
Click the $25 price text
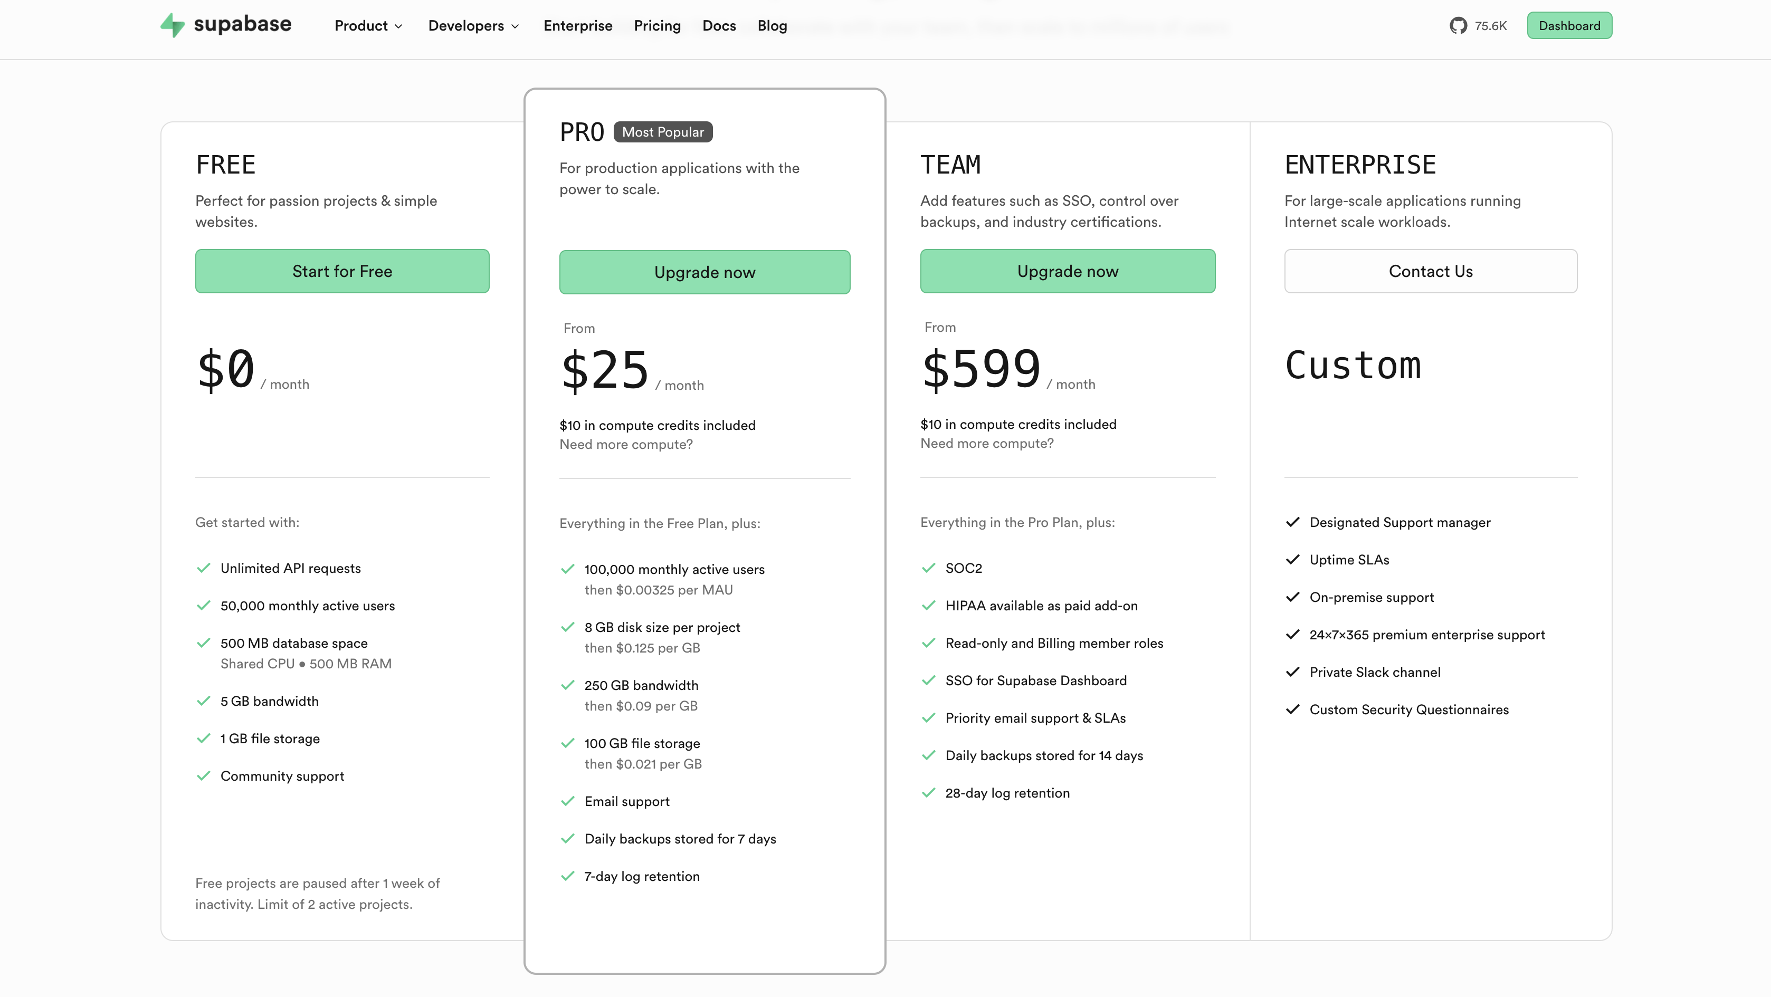point(605,370)
